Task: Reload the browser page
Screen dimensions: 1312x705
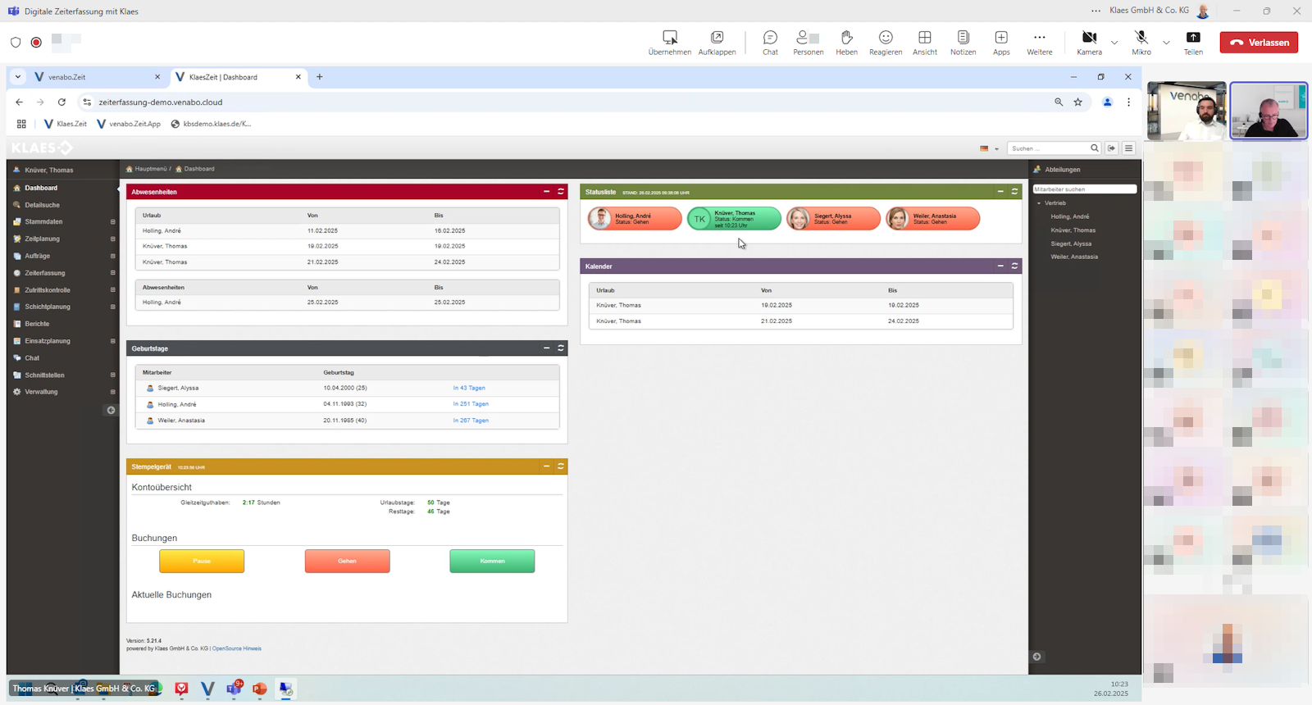Action: [61, 102]
